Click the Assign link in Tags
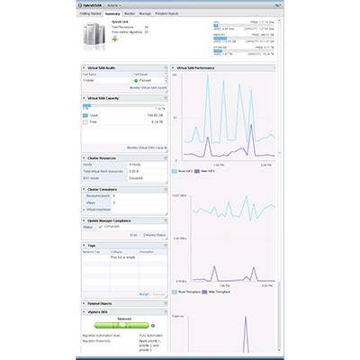This screenshot has height=360, width=360. pyautogui.click(x=144, y=294)
